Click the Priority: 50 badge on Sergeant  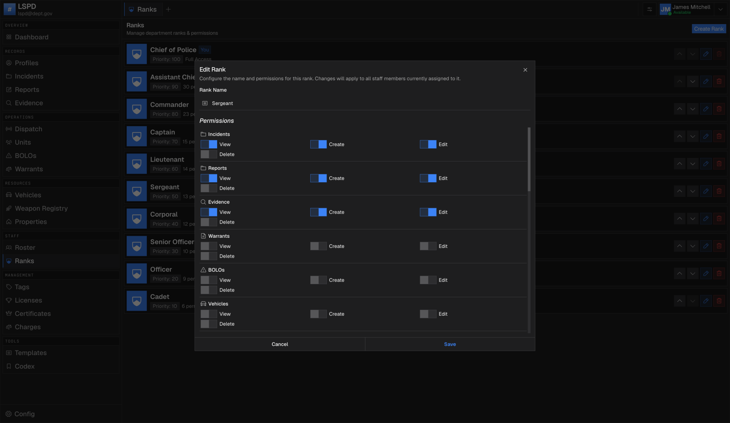pyautogui.click(x=165, y=197)
